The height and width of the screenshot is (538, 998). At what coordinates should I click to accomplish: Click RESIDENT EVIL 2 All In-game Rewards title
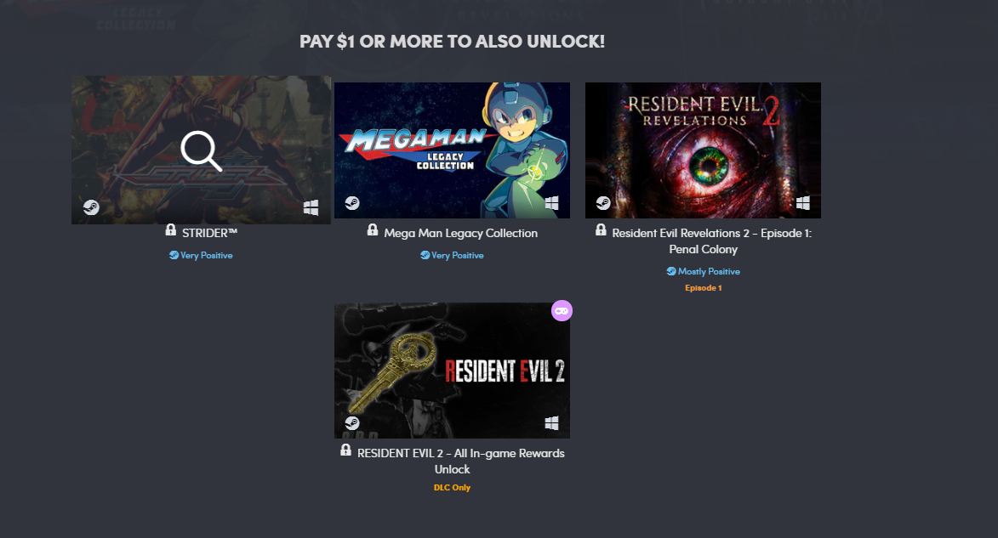click(460, 461)
